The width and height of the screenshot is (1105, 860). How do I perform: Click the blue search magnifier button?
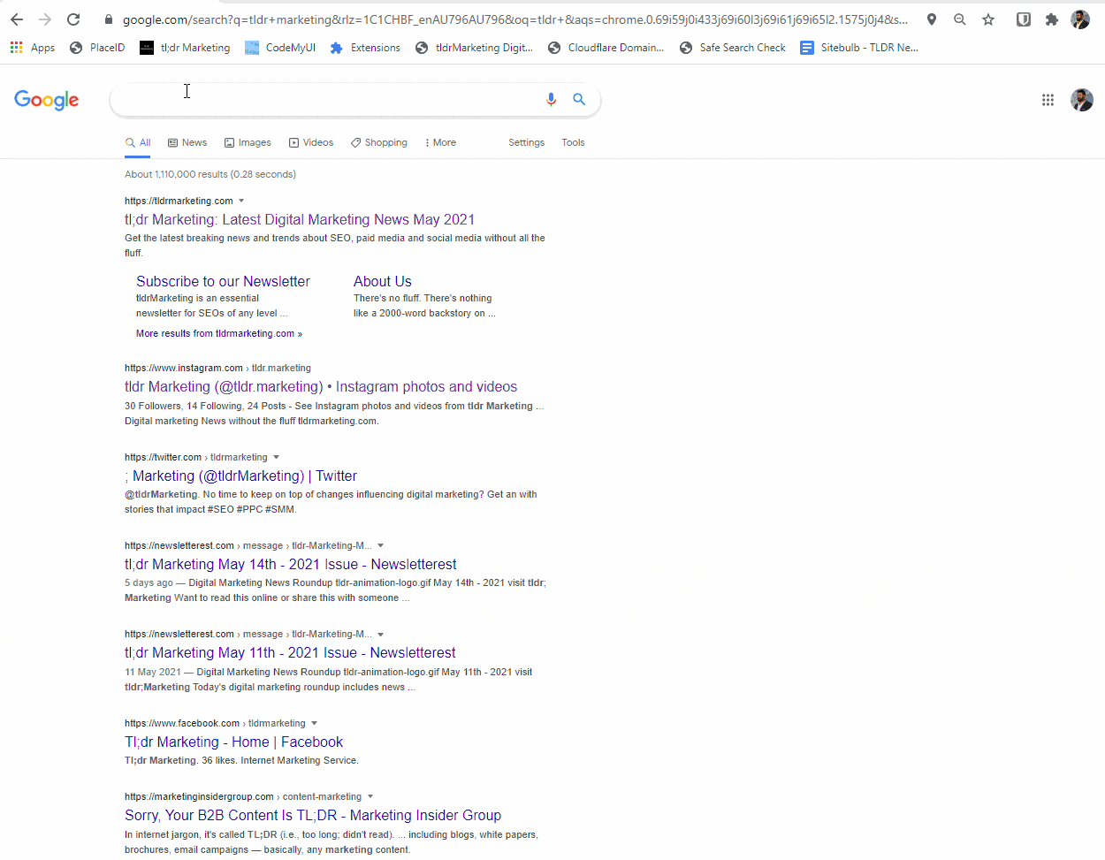point(579,100)
